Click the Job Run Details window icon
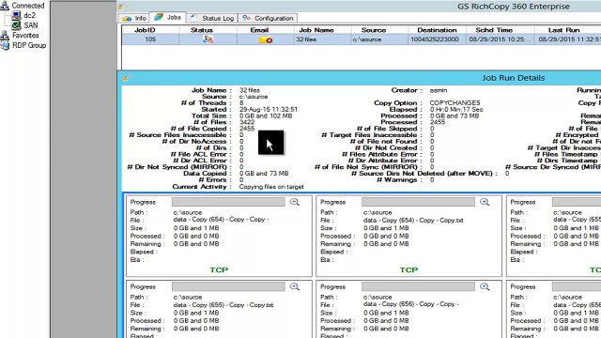 coord(125,78)
